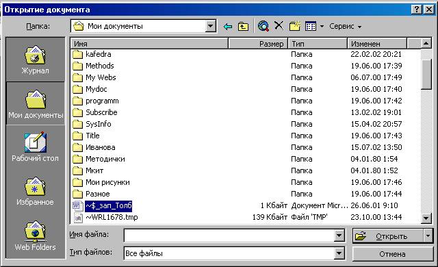This screenshot has width=438, height=267.
Task: Sort by the Тип column header
Action: click(x=318, y=44)
